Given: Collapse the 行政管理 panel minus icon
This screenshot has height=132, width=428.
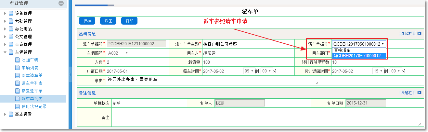Looking at the screenshot, I should pos(61,3).
